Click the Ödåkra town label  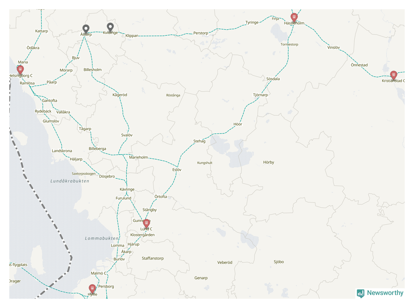pos(33,48)
